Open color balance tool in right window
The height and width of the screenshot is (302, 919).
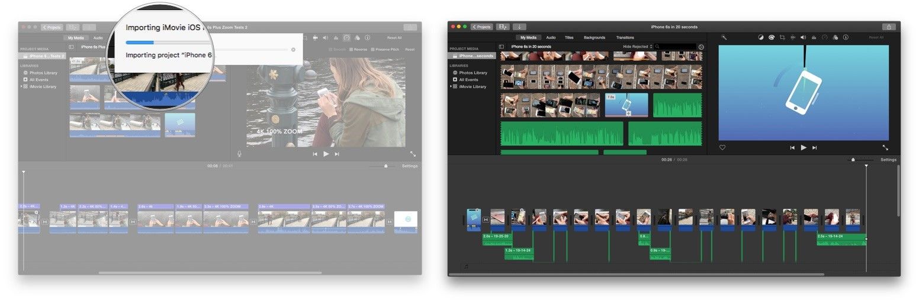[x=761, y=37]
